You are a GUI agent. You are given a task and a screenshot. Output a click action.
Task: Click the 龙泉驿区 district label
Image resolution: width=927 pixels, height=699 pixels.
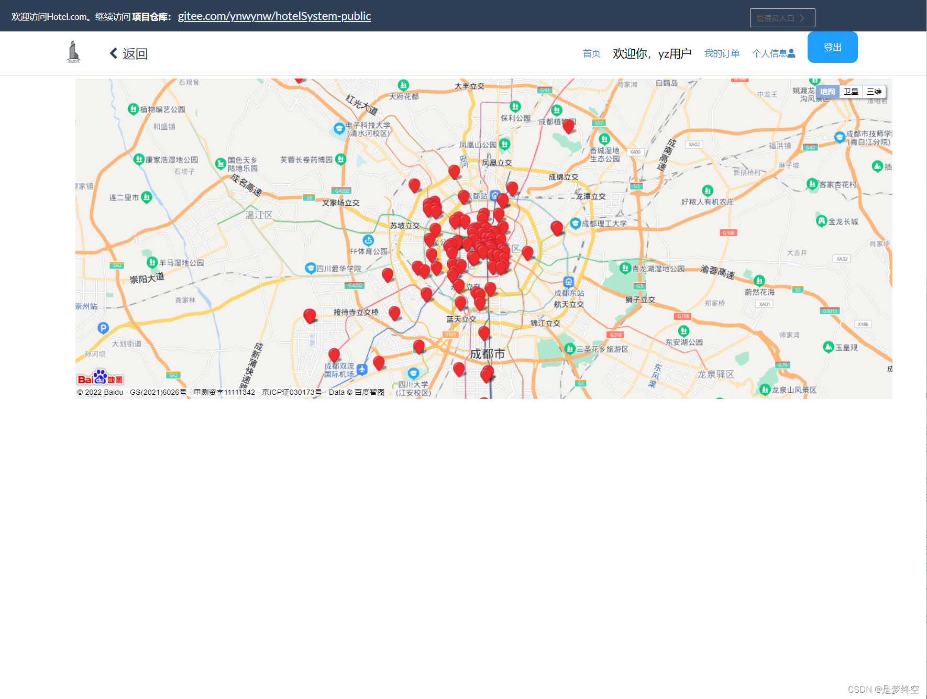(715, 374)
